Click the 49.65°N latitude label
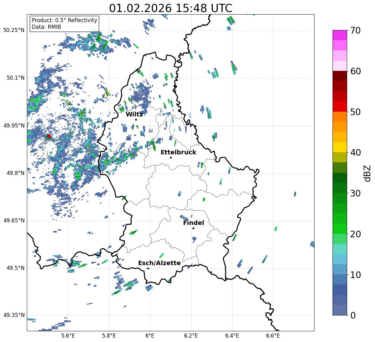 point(14,221)
